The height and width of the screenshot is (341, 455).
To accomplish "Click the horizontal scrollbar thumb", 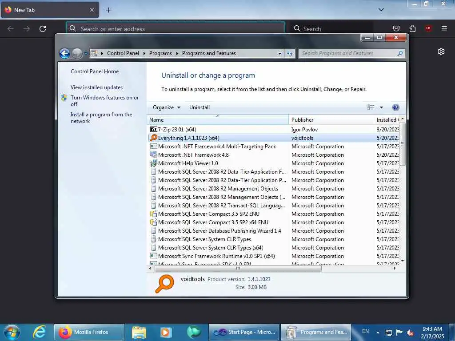I will point(238,269).
